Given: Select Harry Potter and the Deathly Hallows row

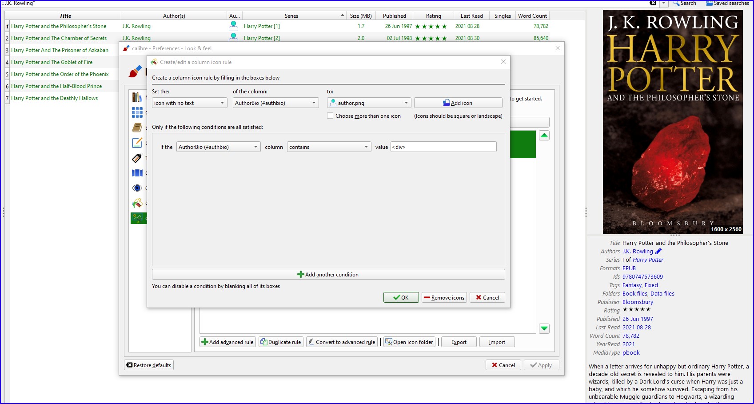Looking at the screenshot, I should [55, 98].
